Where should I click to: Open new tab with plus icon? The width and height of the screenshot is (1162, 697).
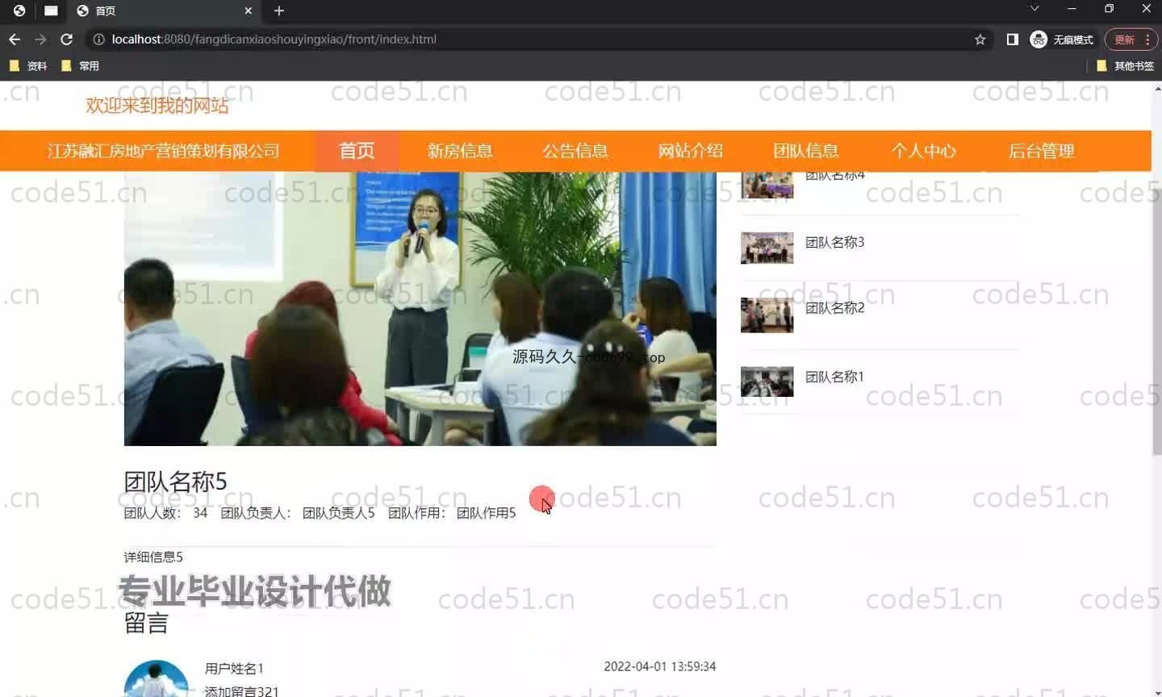click(x=279, y=10)
